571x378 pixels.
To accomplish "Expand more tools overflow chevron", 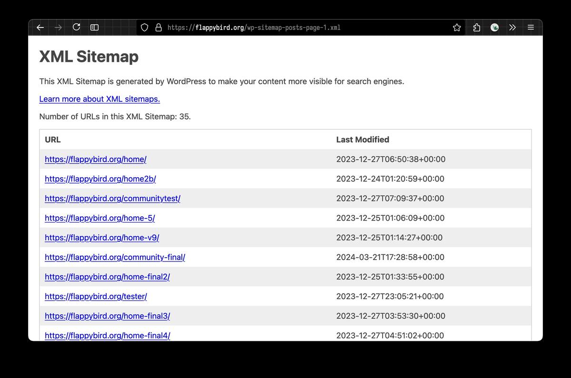I will coord(512,28).
